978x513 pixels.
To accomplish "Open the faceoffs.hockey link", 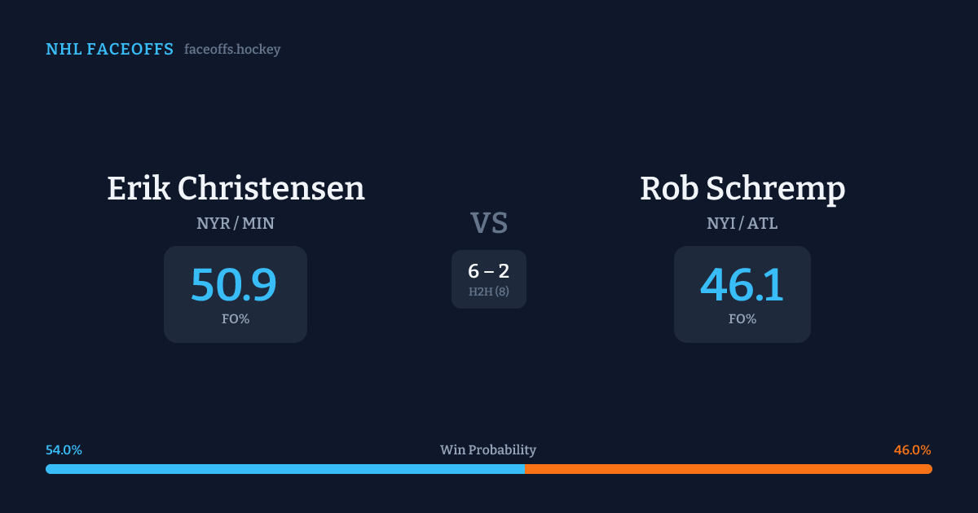I will (232, 50).
